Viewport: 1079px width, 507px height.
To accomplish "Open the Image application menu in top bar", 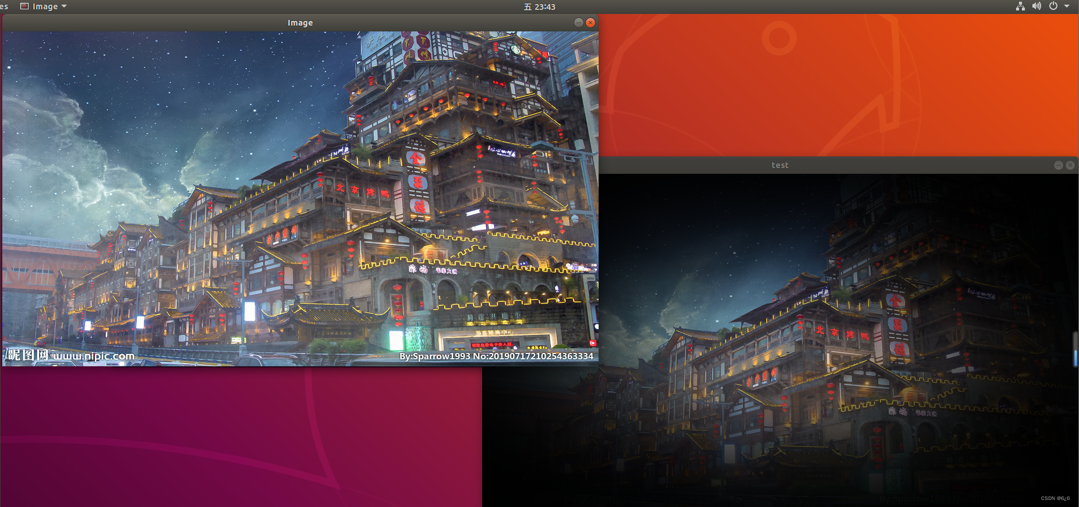I will click(44, 6).
